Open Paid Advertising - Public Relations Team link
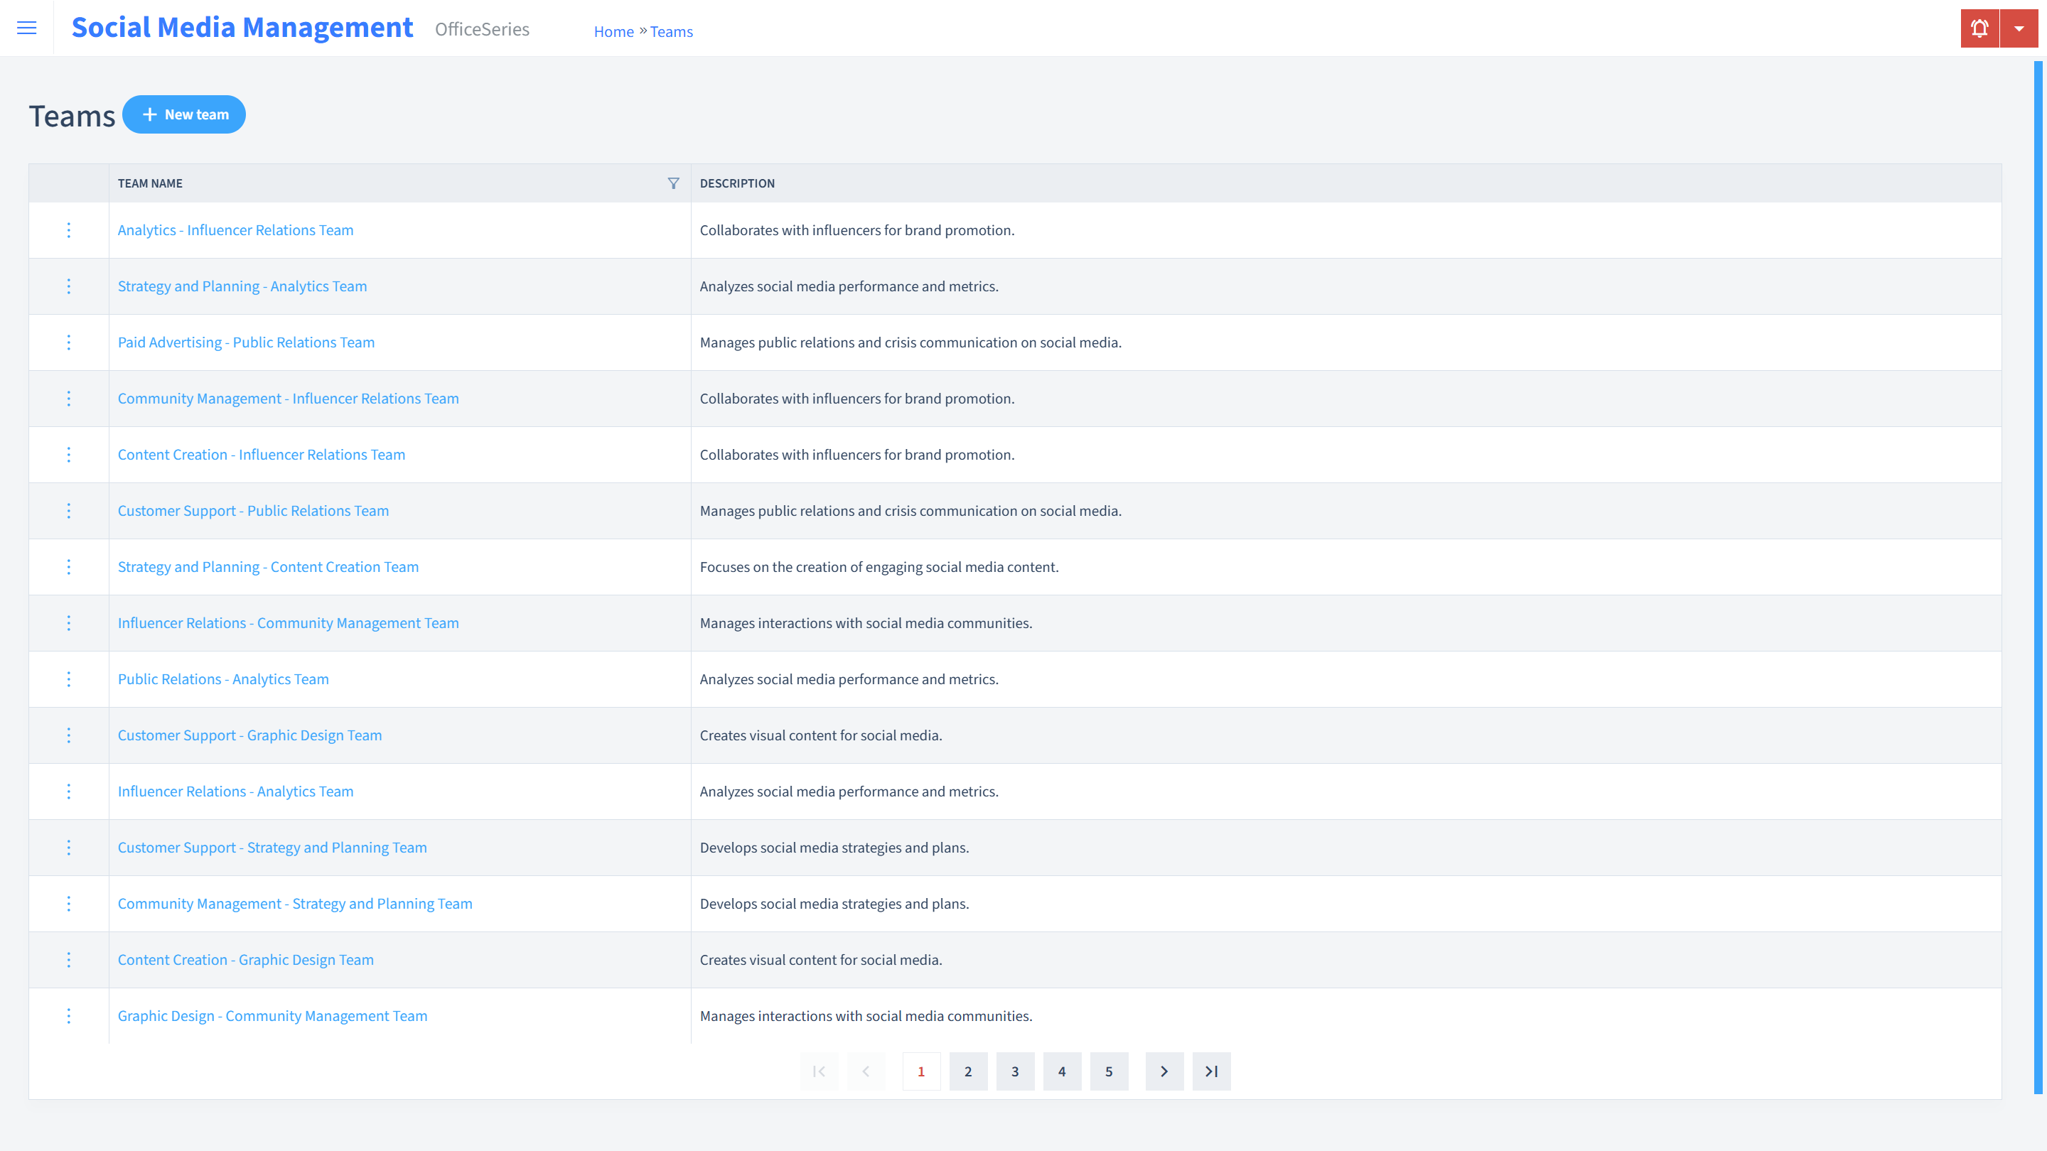This screenshot has height=1151, width=2047. click(x=247, y=342)
